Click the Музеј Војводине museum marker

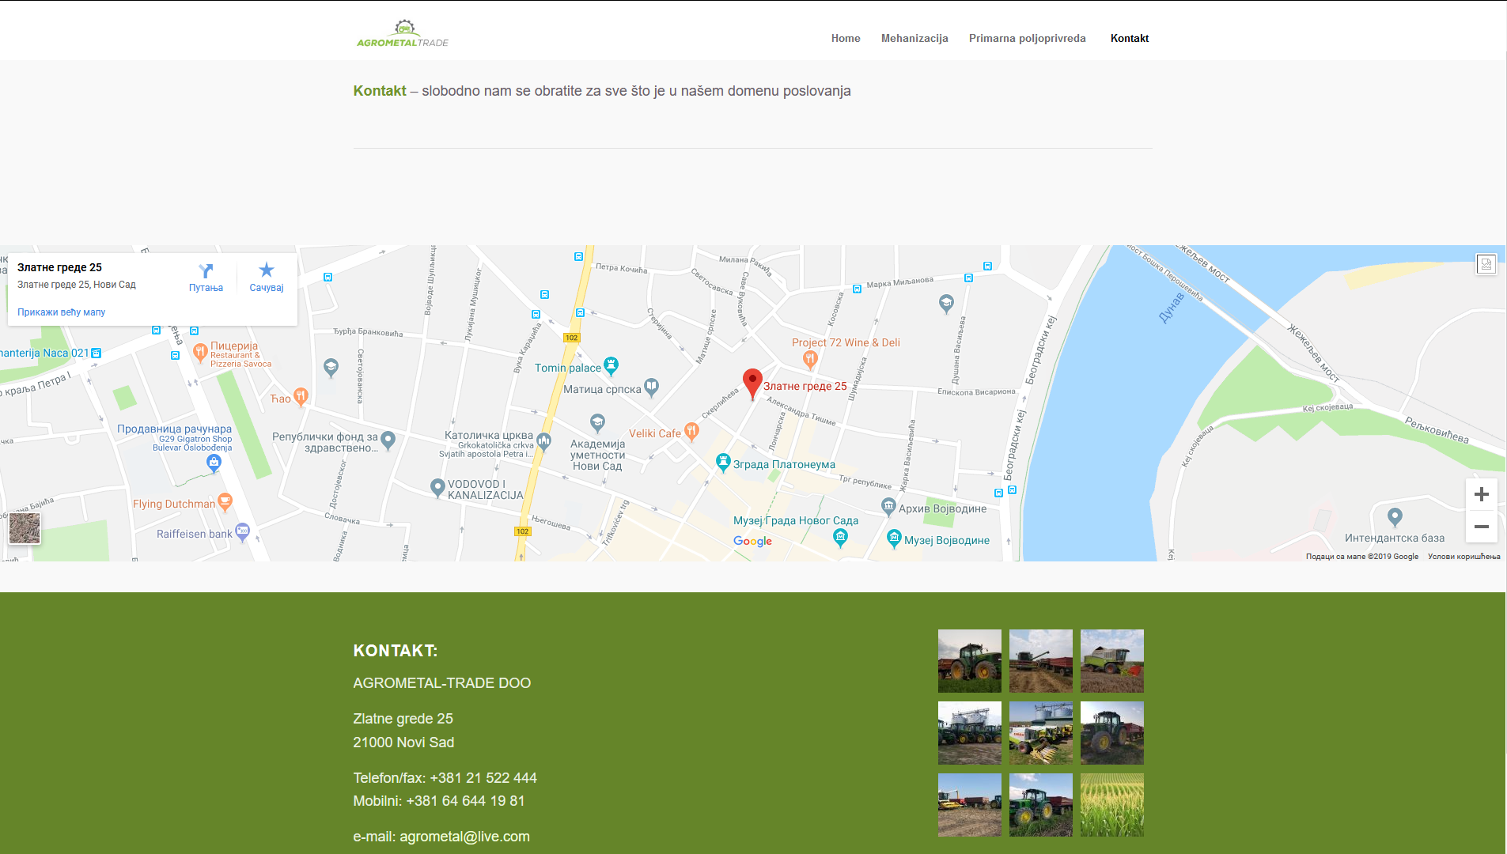pyautogui.click(x=894, y=538)
